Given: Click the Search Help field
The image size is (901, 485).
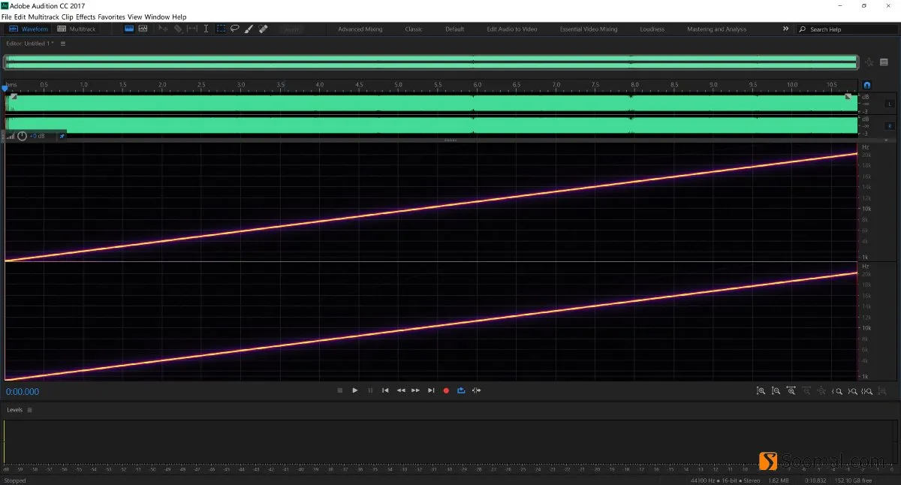Looking at the screenshot, I should point(846,29).
